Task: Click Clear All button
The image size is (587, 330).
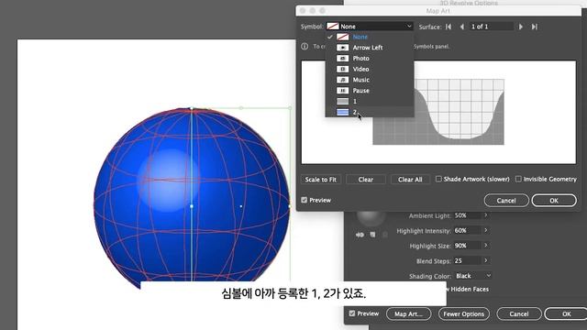Action: click(x=410, y=180)
